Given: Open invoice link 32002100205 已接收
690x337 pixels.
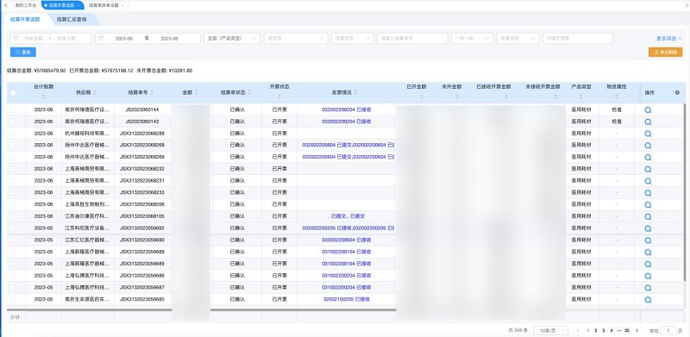Looking at the screenshot, I should (x=347, y=300).
